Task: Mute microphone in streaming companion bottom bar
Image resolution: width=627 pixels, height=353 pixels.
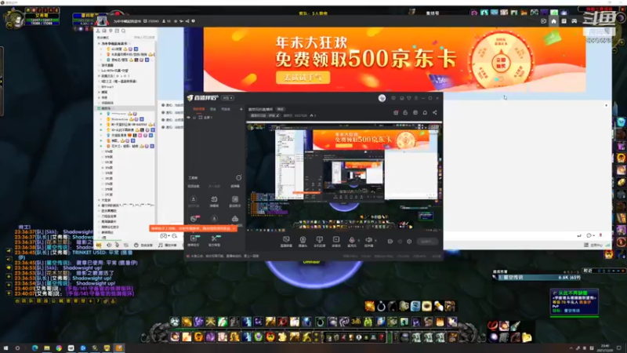Action: tap(351, 240)
